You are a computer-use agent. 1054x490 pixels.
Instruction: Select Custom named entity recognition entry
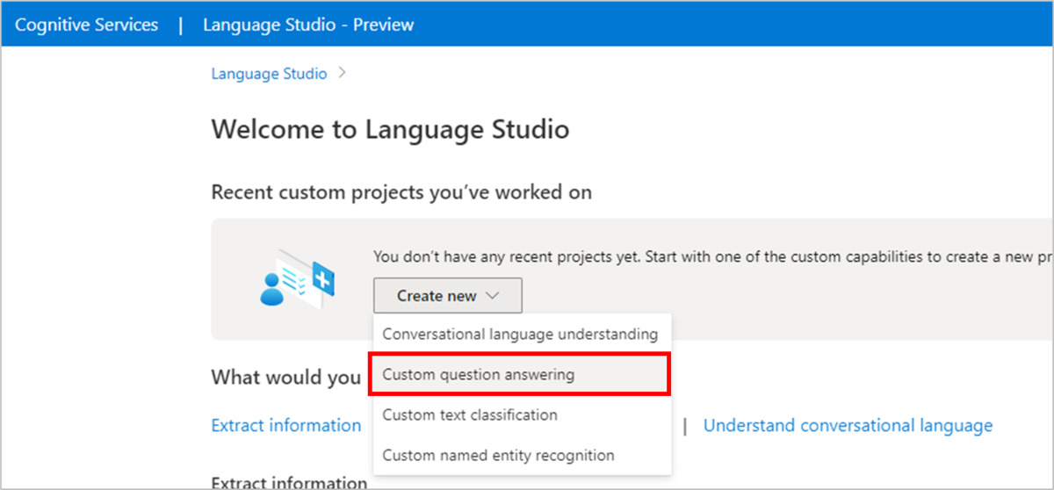(x=498, y=455)
